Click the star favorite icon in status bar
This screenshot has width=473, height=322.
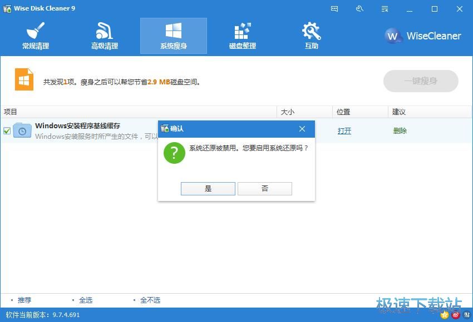point(445,315)
